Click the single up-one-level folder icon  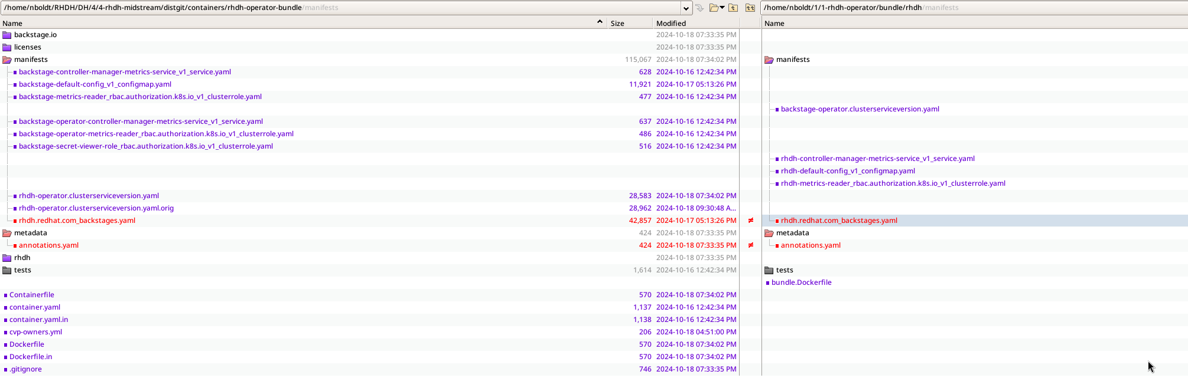(733, 8)
